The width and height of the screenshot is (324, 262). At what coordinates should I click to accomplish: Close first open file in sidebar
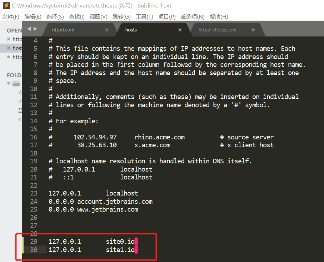9,39
